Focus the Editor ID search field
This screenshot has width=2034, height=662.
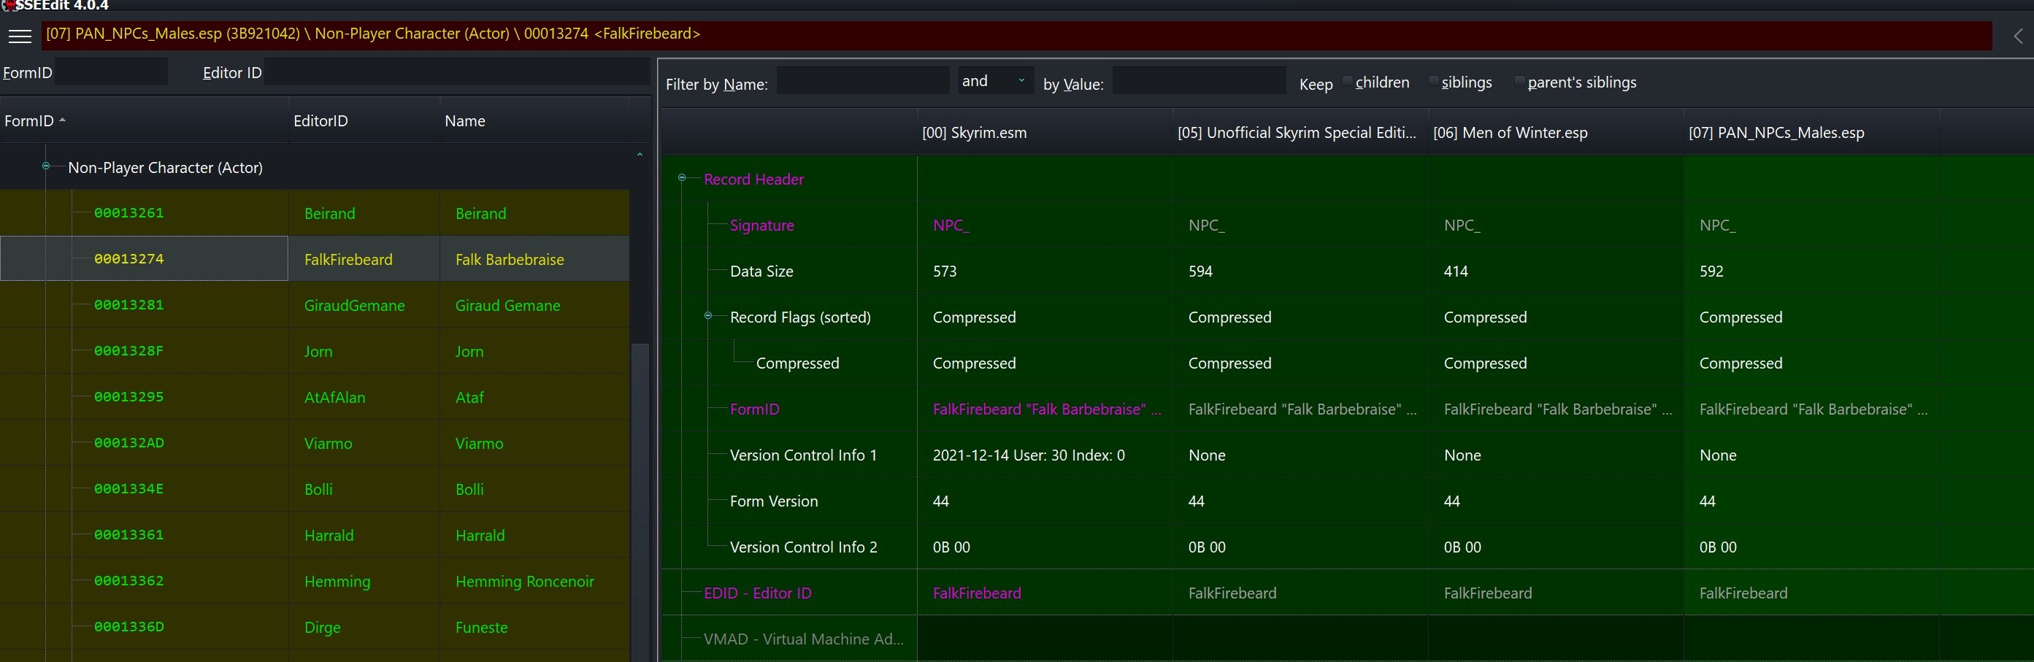tap(456, 72)
